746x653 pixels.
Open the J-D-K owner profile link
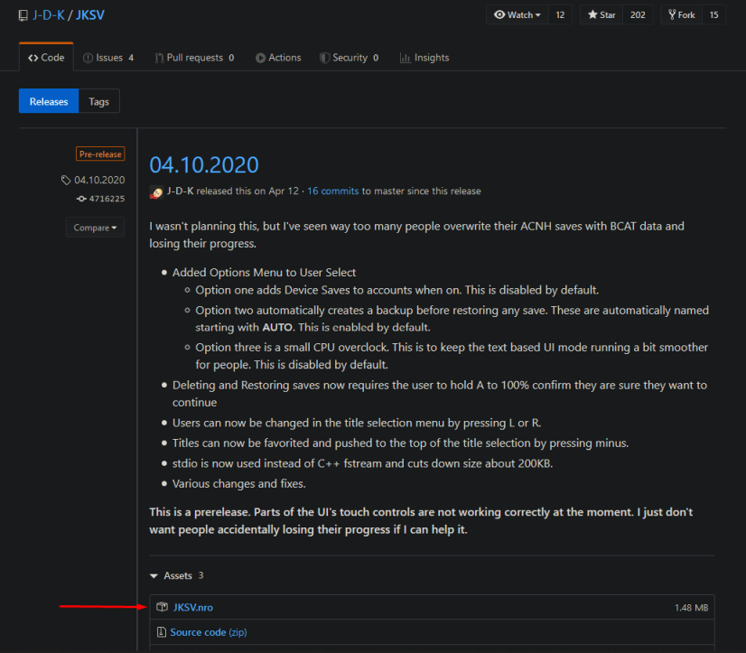click(x=48, y=15)
